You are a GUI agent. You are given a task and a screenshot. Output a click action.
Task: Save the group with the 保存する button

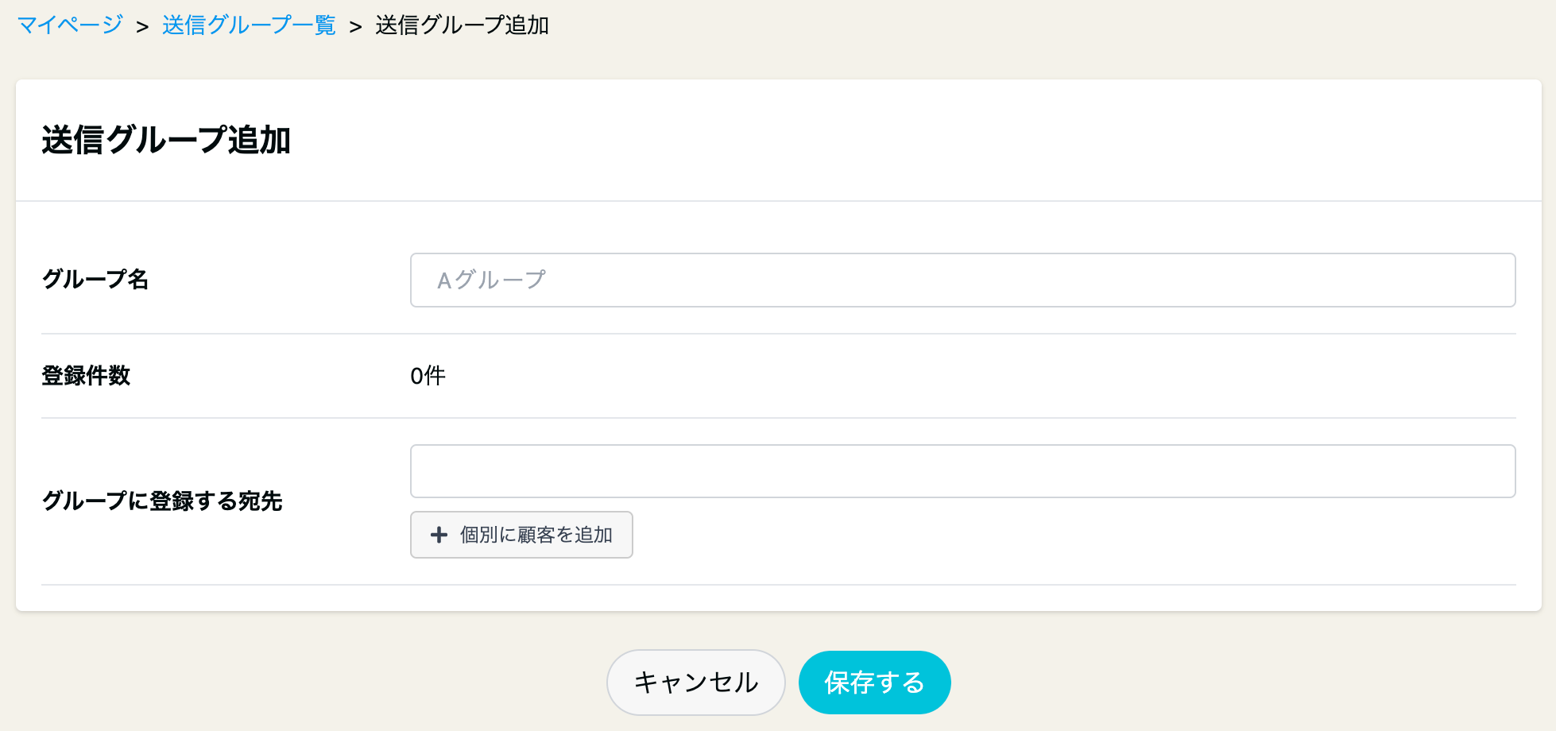tap(874, 683)
